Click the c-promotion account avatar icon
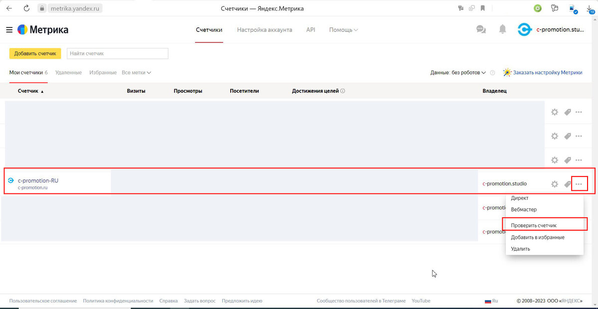Image resolution: width=598 pixels, height=309 pixels. 524,30
